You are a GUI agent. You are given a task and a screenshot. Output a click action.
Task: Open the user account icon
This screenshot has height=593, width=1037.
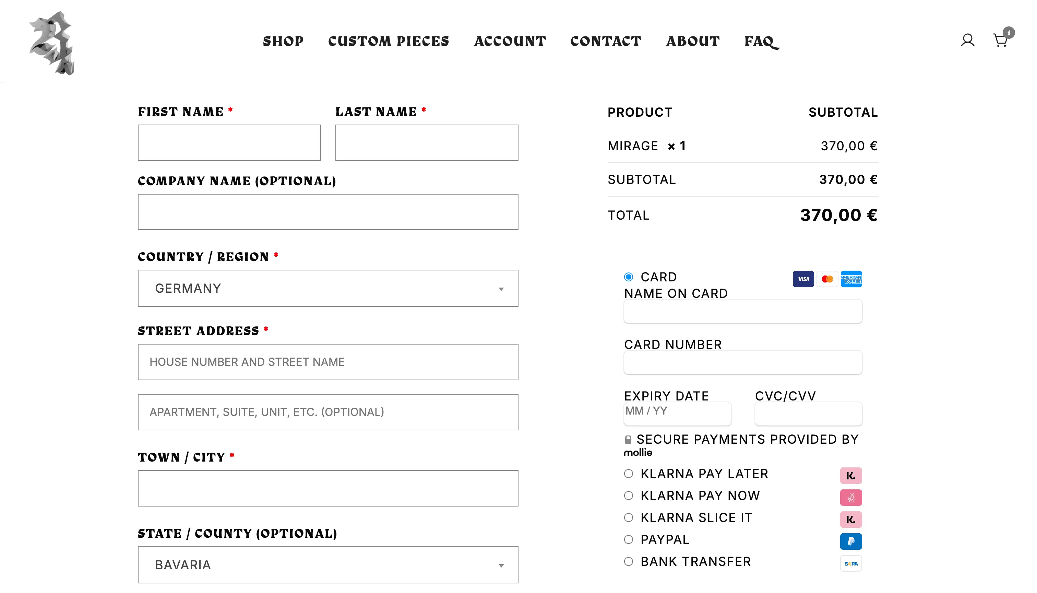point(967,40)
